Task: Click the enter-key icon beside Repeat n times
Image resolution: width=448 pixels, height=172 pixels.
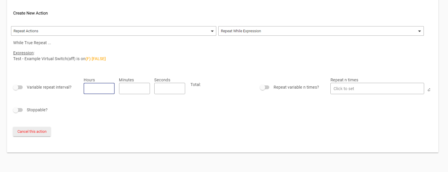Action: 429,90
